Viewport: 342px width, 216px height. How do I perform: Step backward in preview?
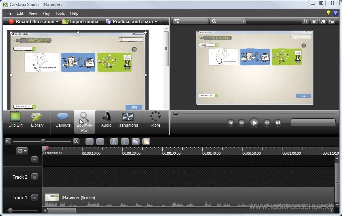click(241, 123)
